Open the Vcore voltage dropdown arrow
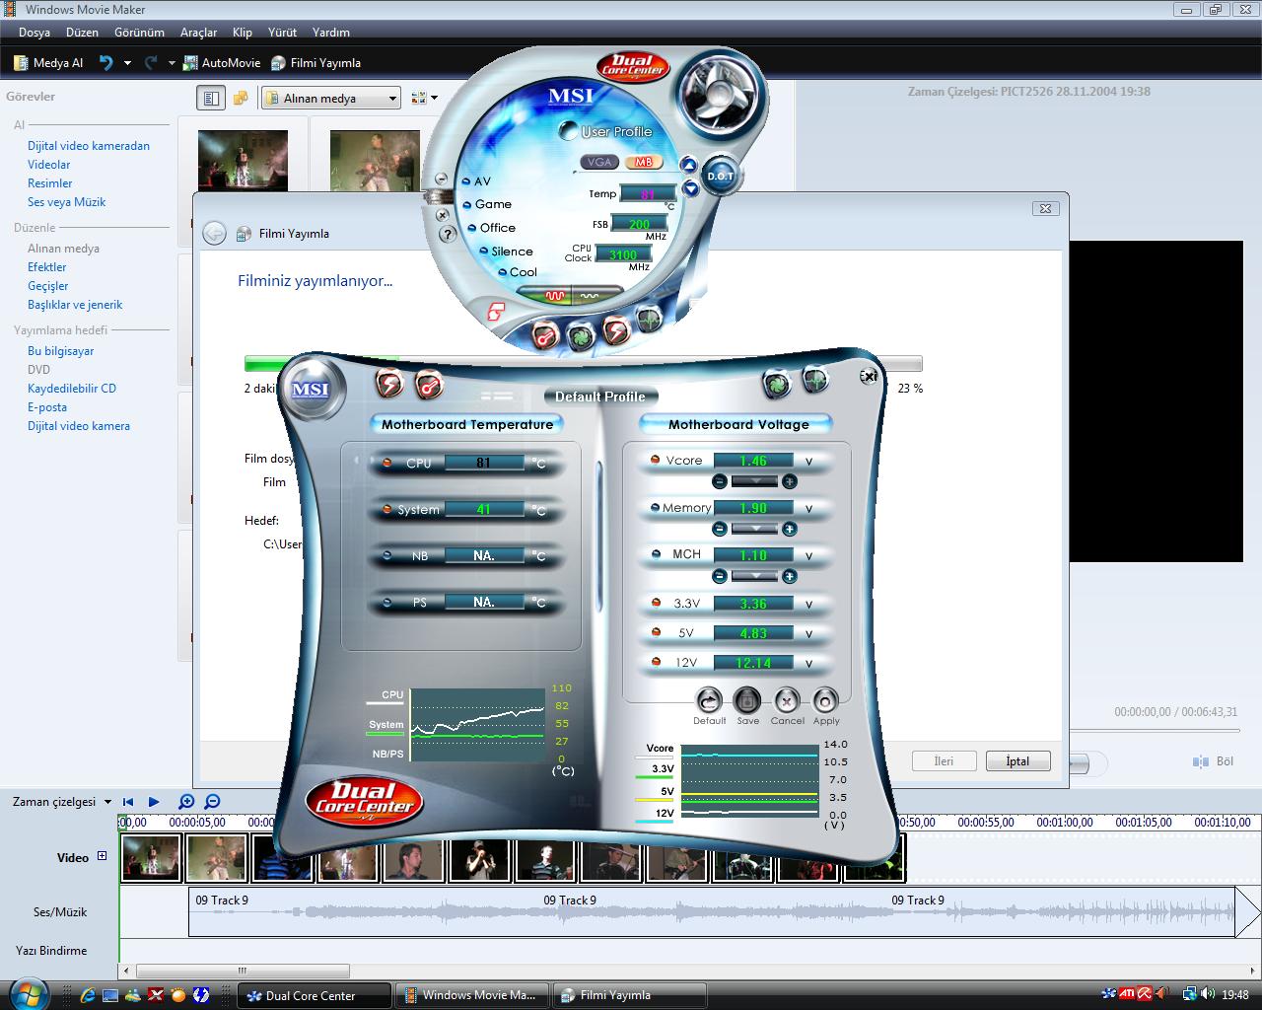The width and height of the screenshot is (1262, 1010). click(x=754, y=481)
